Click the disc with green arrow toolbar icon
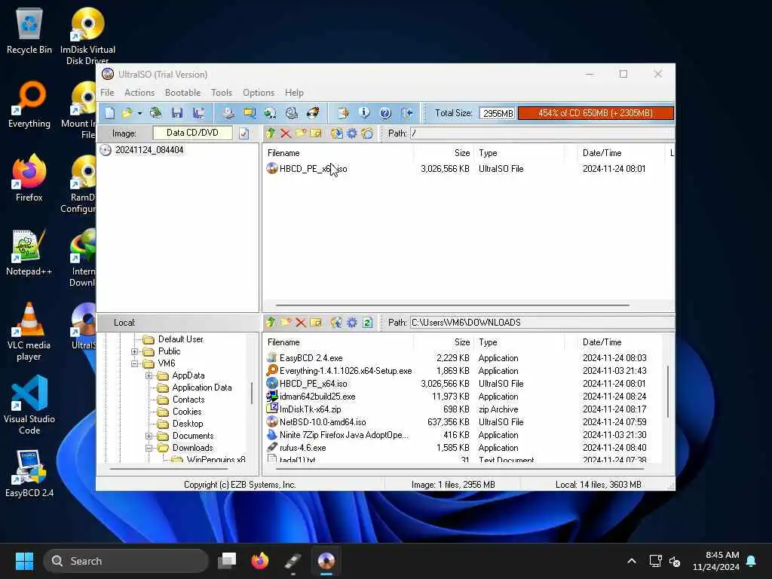Image resolution: width=772 pixels, height=579 pixels. (271, 113)
